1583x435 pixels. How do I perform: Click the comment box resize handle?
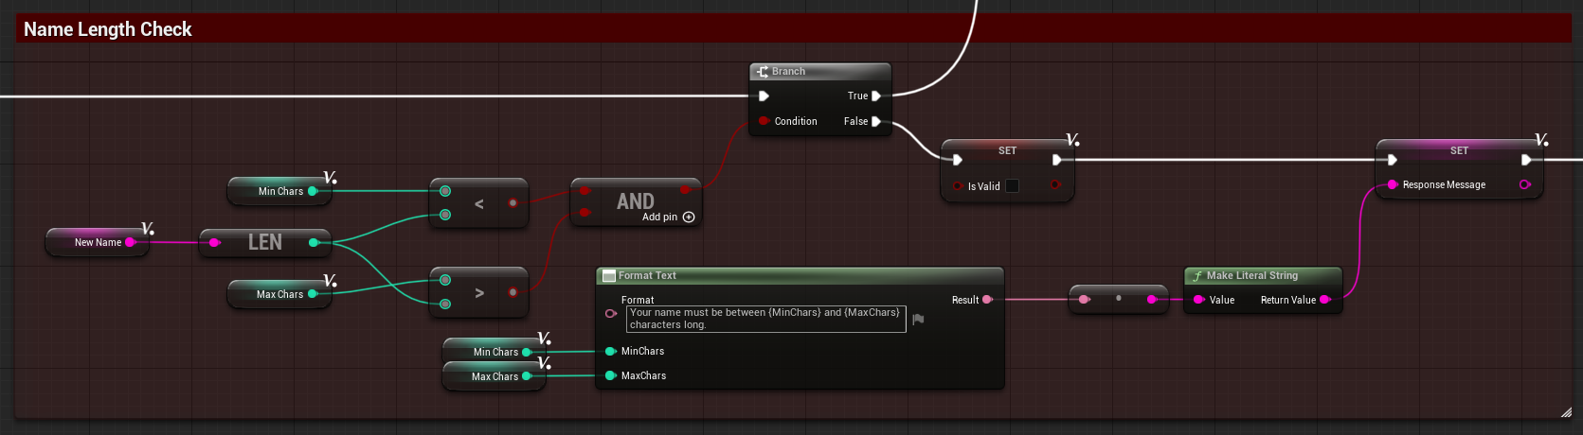point(1565,411)
